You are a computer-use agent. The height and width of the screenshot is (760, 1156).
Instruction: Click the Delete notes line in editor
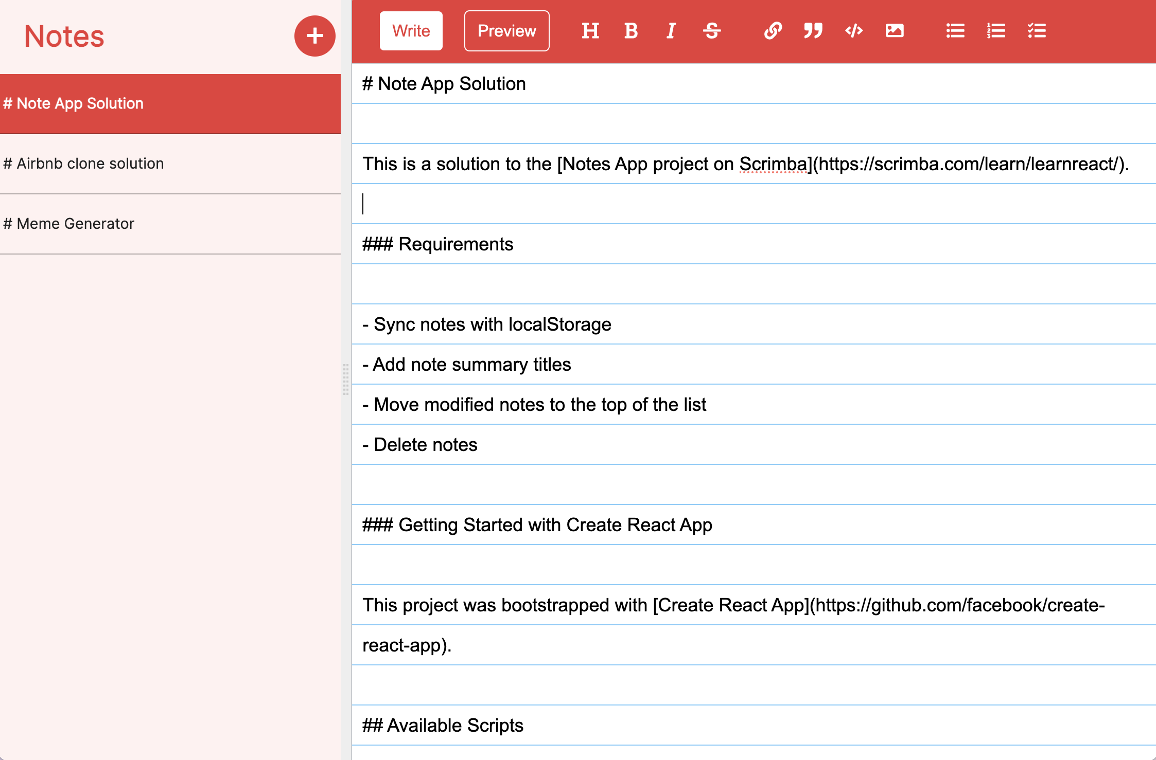point(420,445)
